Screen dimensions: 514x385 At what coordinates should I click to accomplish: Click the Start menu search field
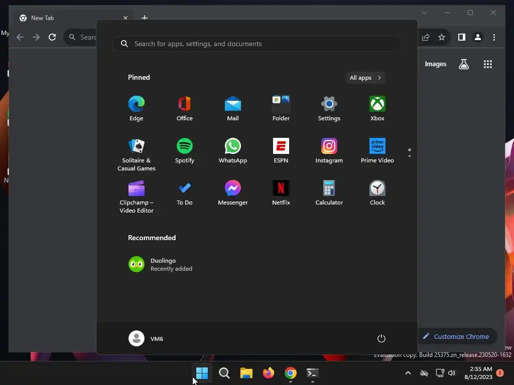point(257,44)
